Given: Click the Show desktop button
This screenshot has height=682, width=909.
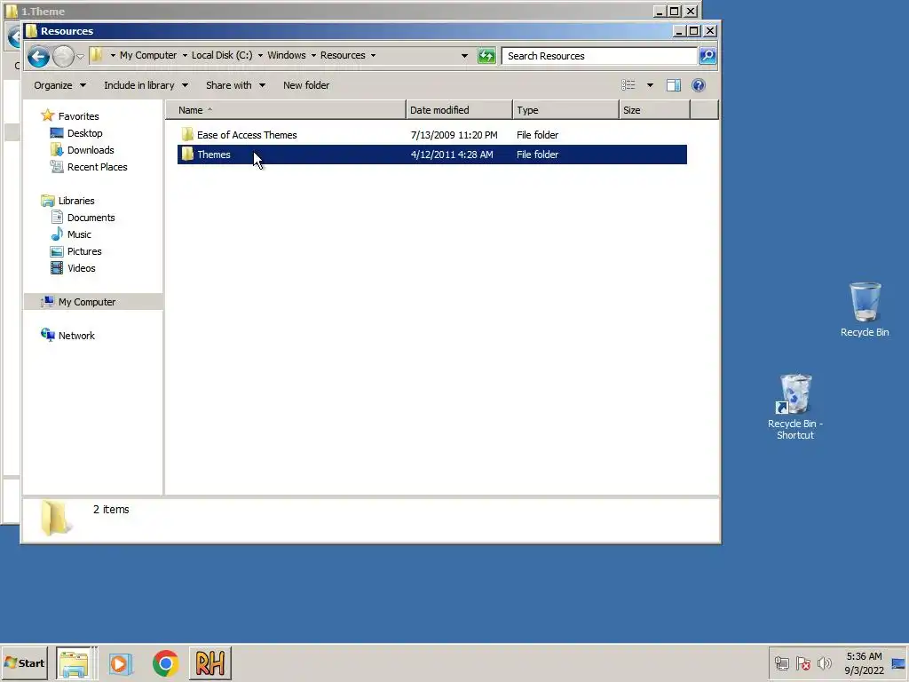Looking at the screenshot, I should pyautogui.click(x=899, y=662).
